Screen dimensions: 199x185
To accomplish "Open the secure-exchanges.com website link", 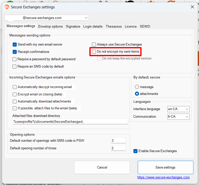I will (x=164, y=177).
